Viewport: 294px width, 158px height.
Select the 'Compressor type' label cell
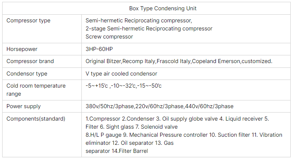coord(29,21)
